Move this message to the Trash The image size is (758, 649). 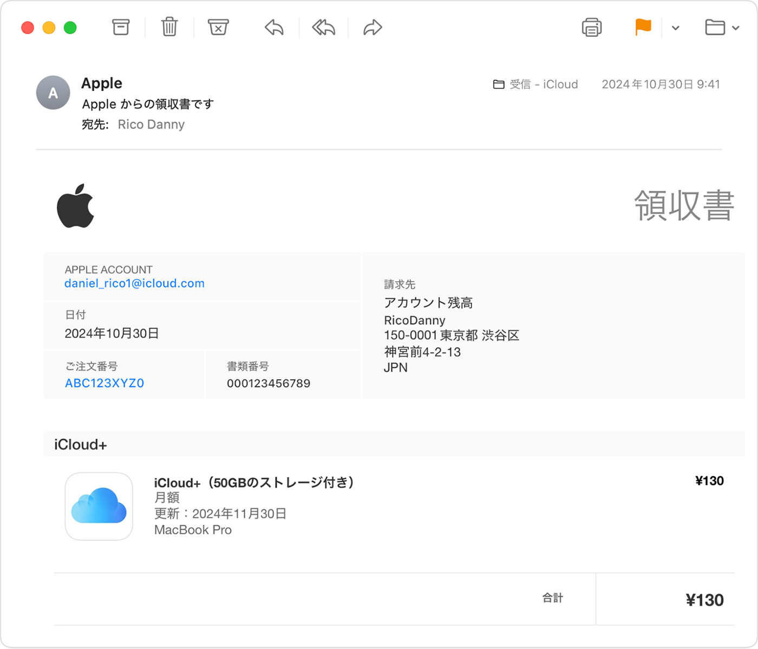pyautogui.click(x=169, y=27)
